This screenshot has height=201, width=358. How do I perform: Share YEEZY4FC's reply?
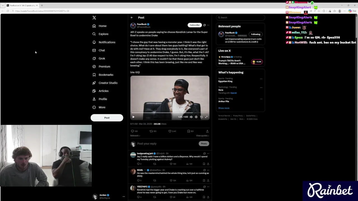point(208,197)
